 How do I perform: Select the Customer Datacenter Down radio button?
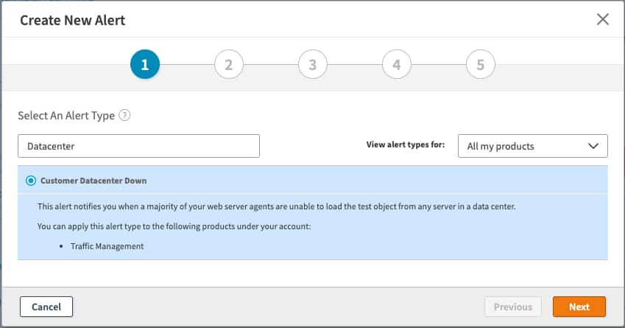30,181
